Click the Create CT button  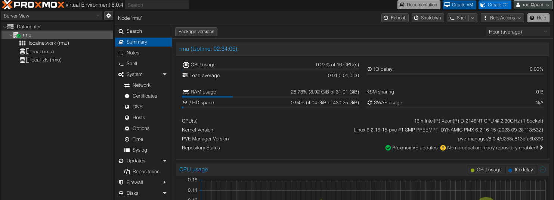pyautogui.click(x=495, y=5)
